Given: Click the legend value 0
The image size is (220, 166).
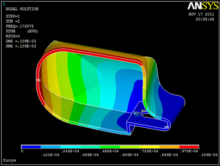Looking at the screenshot, I should point(22,151).
